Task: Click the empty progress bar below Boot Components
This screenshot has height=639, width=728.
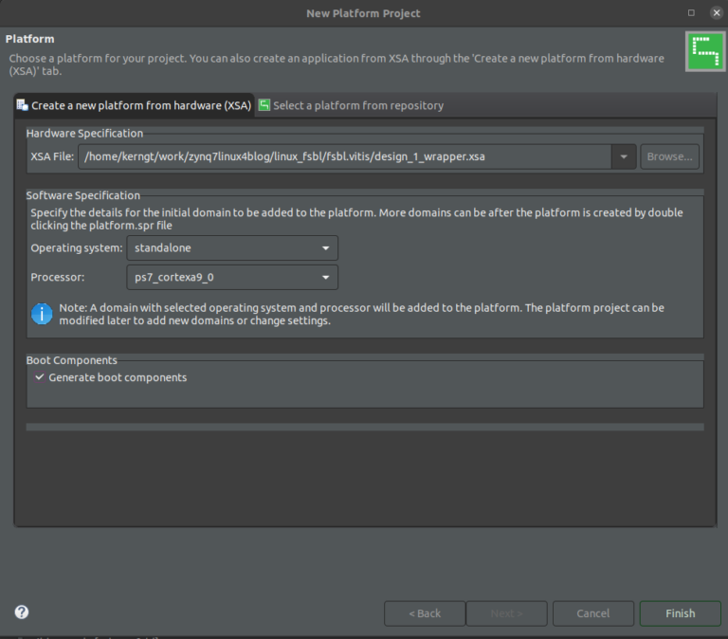Action: click(x=364, y=428)
